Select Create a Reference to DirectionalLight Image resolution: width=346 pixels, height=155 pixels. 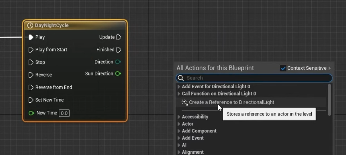click(231, 102)
